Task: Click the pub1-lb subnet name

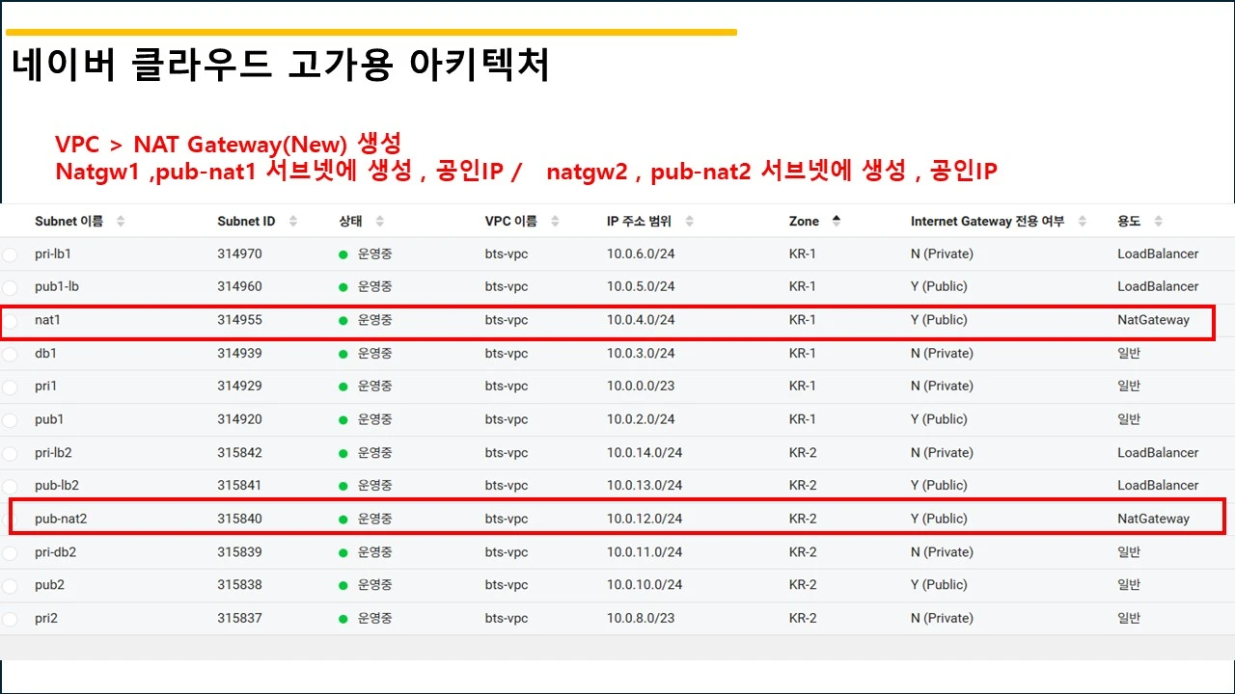Action: pyautogui.click(x=57, y=286)
